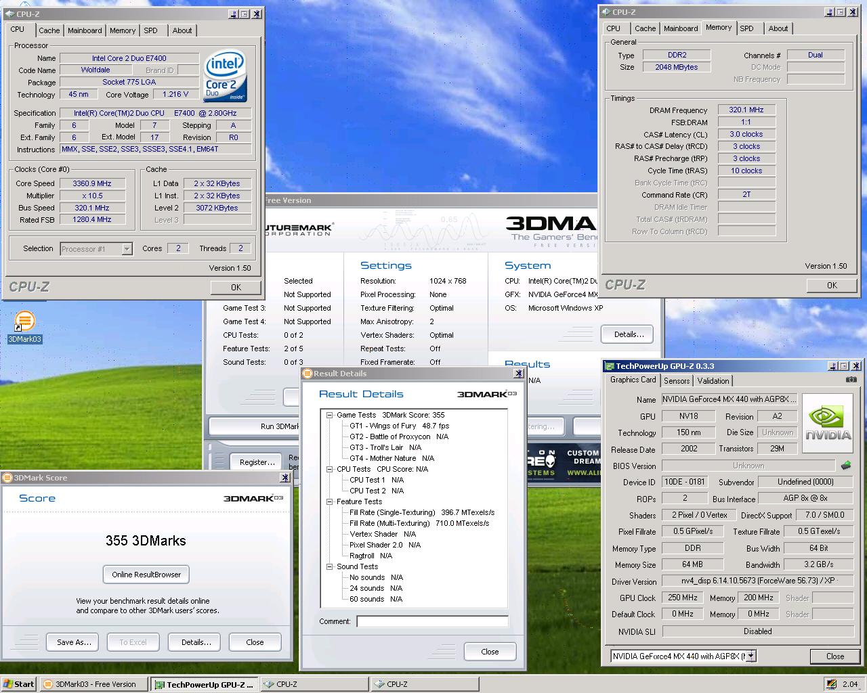This screenshot has width=867, height=693.
Task: Switch to TechPowerUp GPU-Z taskbar item
Action: click(205, 684)
